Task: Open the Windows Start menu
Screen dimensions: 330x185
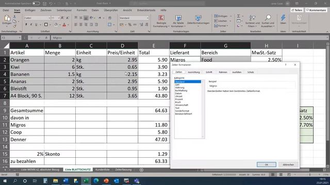Action: pyautogui.click(x=5, y=180)
